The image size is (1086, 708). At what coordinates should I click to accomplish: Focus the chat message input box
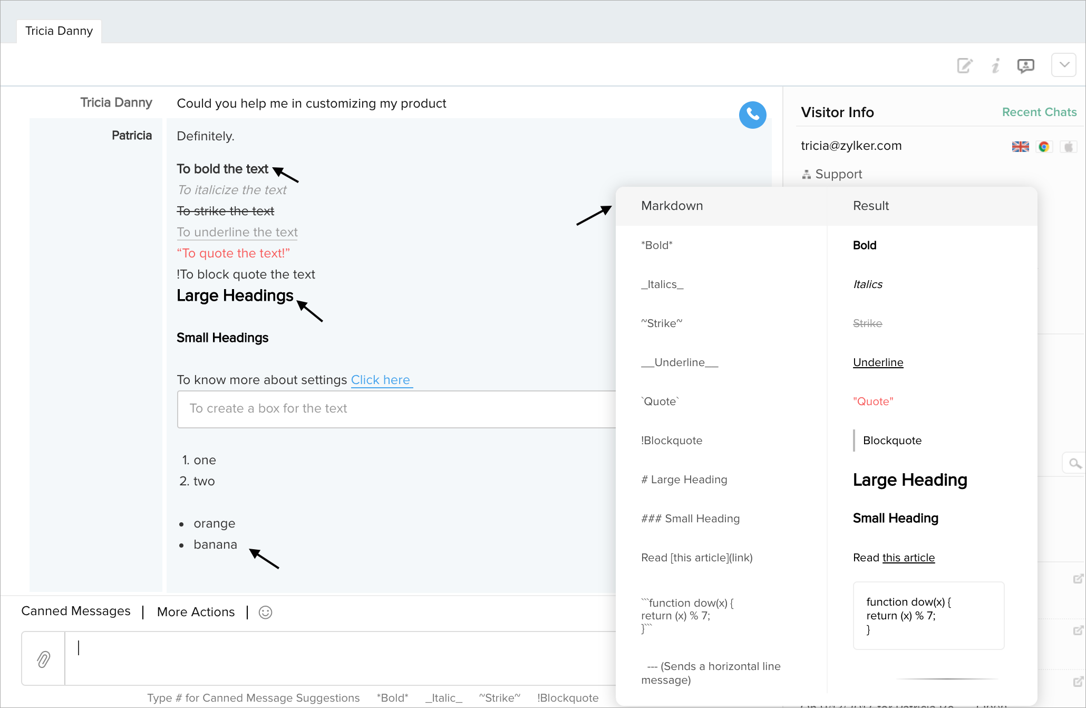coord(340,658)
